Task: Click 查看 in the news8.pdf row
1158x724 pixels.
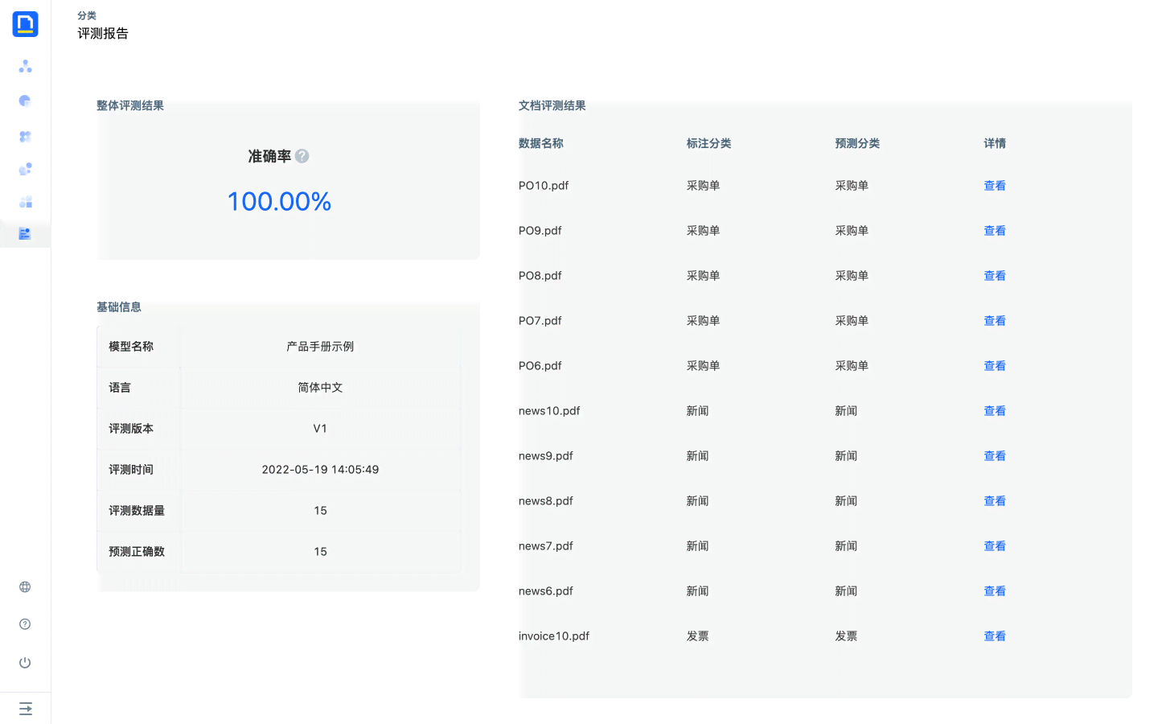Action: tap(995, 501)
